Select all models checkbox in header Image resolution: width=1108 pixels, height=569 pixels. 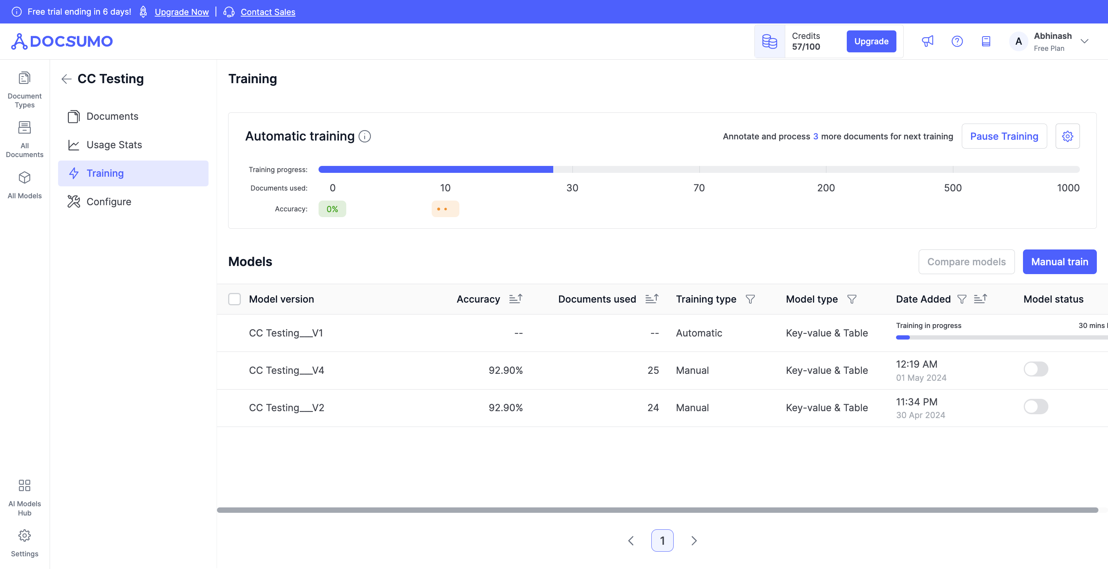point(234,299)
